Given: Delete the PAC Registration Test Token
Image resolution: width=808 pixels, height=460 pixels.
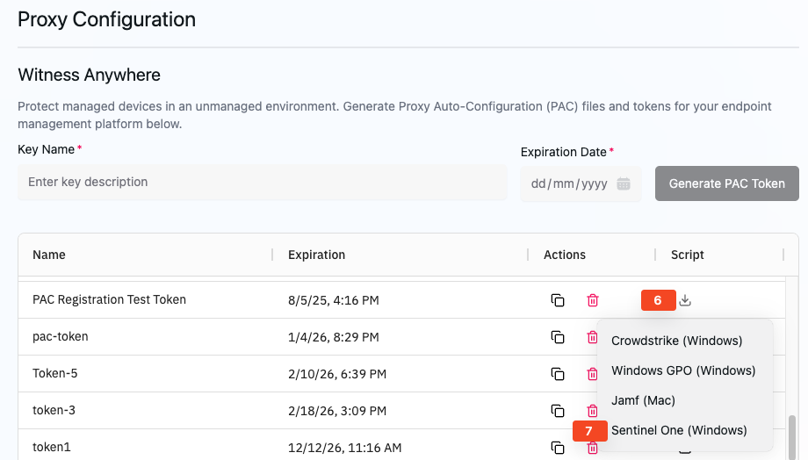Looking at the screenshot, I should click(593, 300).
